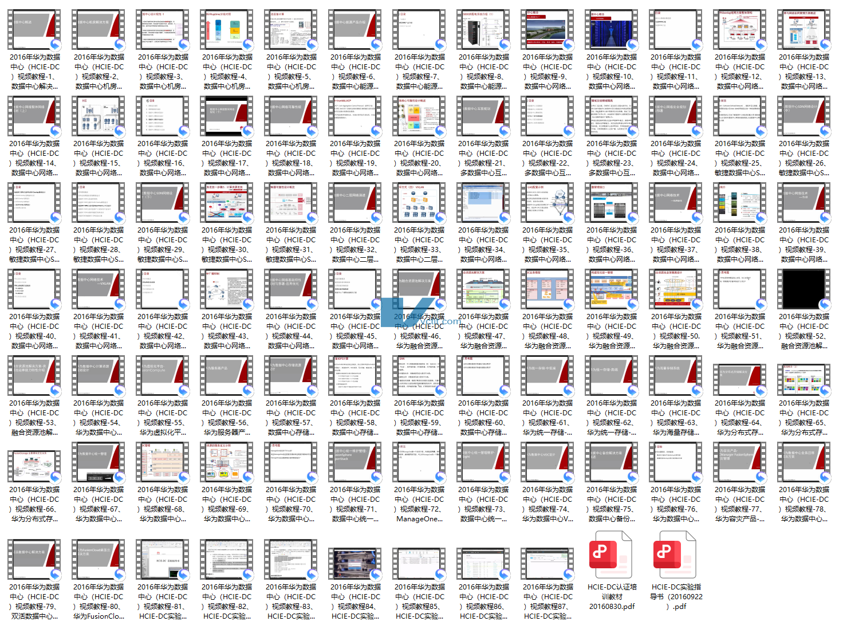The width and height of the screenshot is (843, 625).
Task: Click file name '视频教程-63、华为海量存储...'
Action: pyautogui.click(x=676, y=418)
